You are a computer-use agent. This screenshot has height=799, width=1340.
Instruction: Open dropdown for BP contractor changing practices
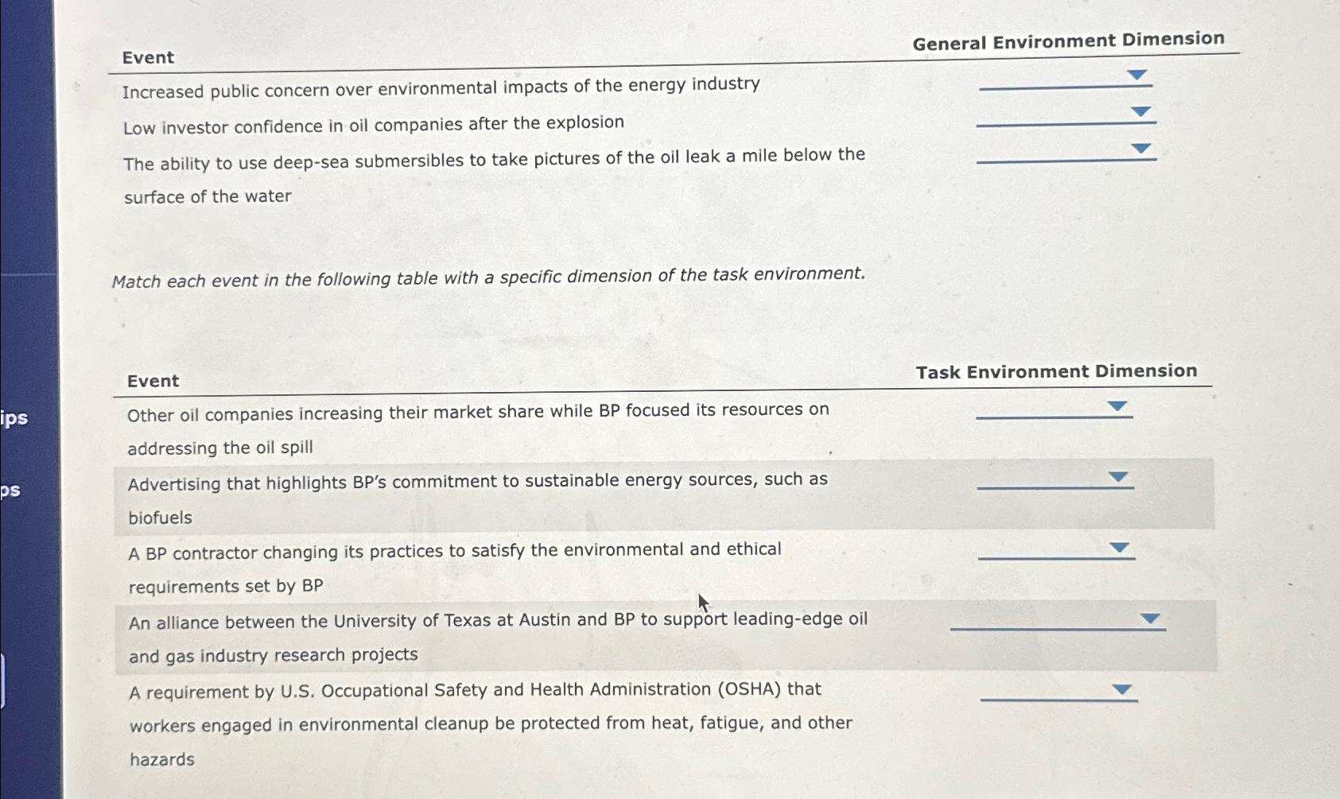coord(1120,548)
